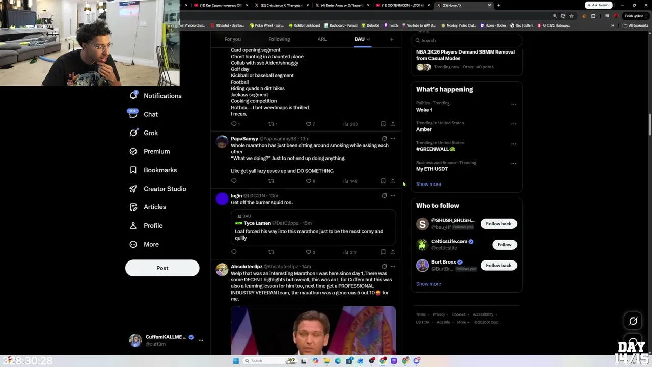Switch to the For you tab
The height and width of the screenshot is (367, 652).
click(x=232, y=39)
